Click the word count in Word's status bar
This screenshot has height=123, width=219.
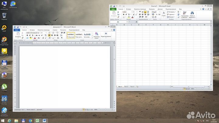pos(31,110)
